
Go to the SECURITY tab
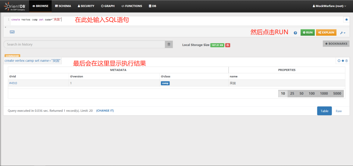coord(86,6)
